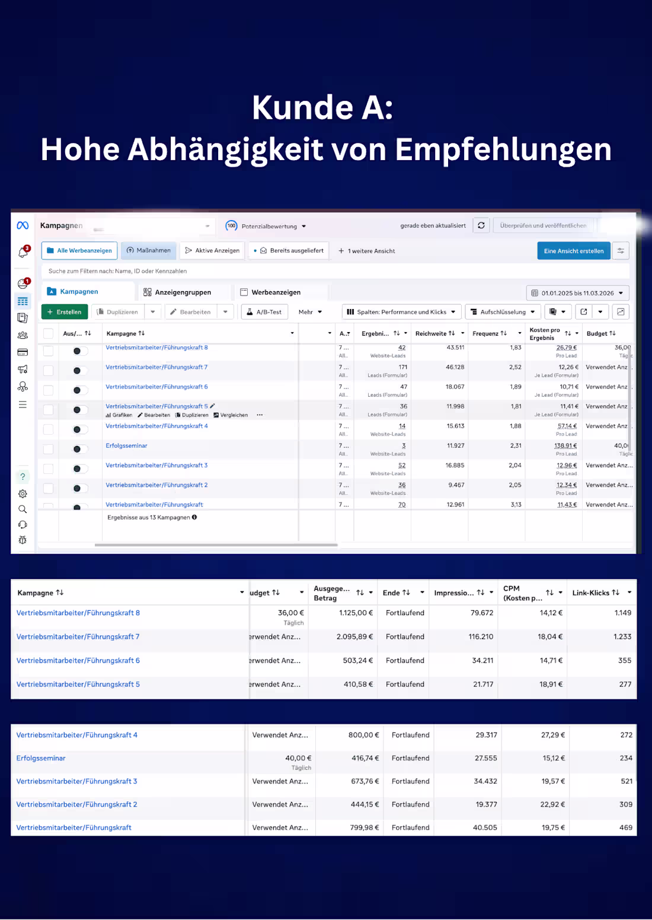Click the refresh icon next to aktualisiert
Viewport: 652px width, 920px height.
pos(481,225)
